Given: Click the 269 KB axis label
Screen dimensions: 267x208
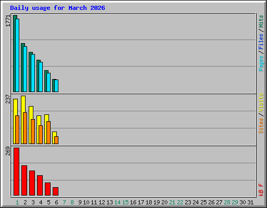Looking at the screenshot, I should point(8,151).
